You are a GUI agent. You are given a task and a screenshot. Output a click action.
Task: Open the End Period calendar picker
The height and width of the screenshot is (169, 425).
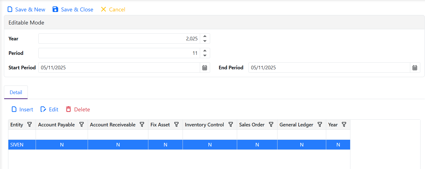coord(415,68)
